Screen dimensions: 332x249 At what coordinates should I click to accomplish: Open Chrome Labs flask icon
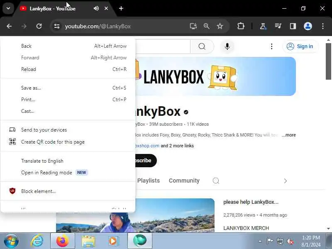click(263, 26)
